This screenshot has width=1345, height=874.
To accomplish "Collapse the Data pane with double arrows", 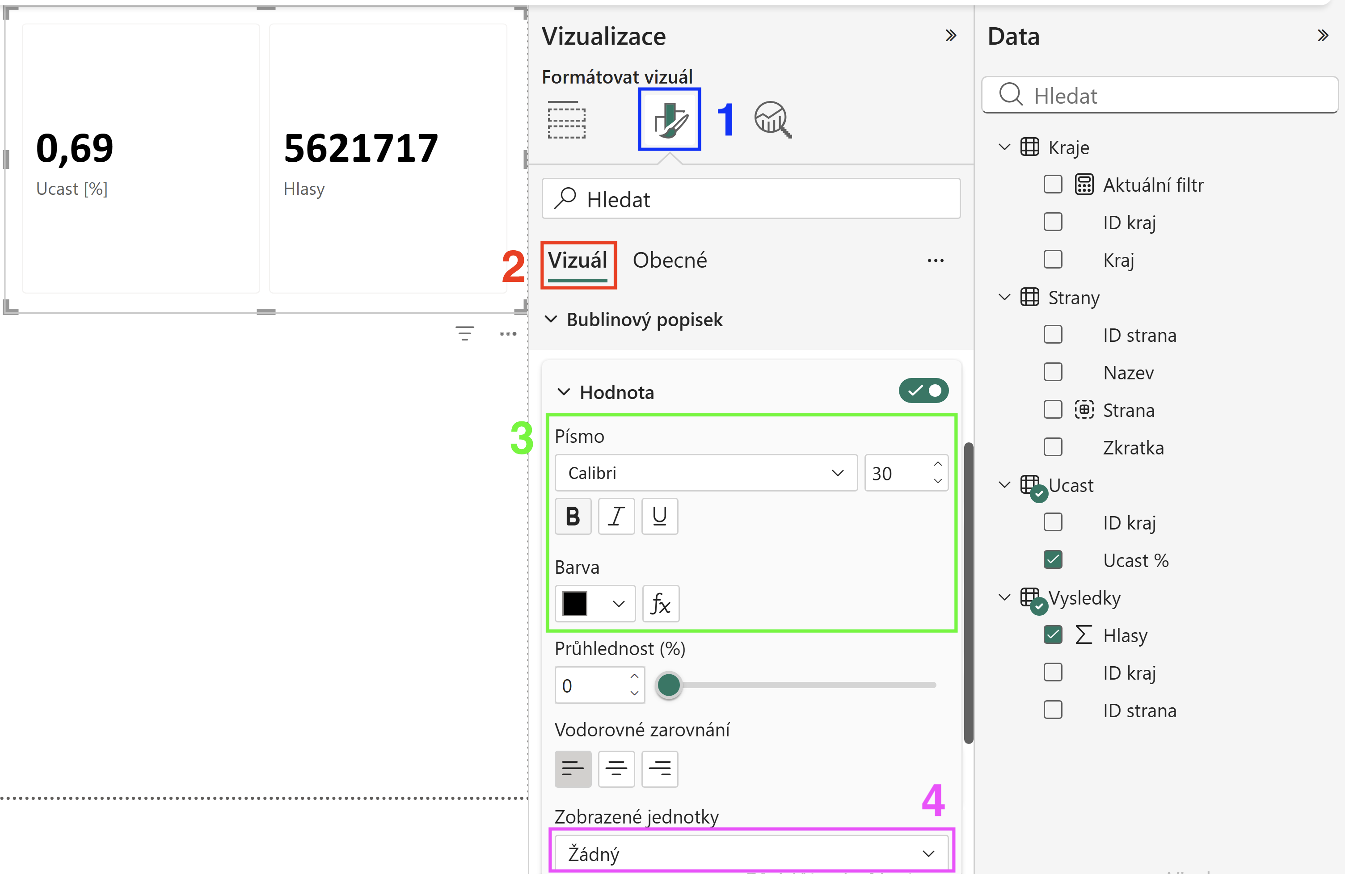I will [x=1323, y=36].
